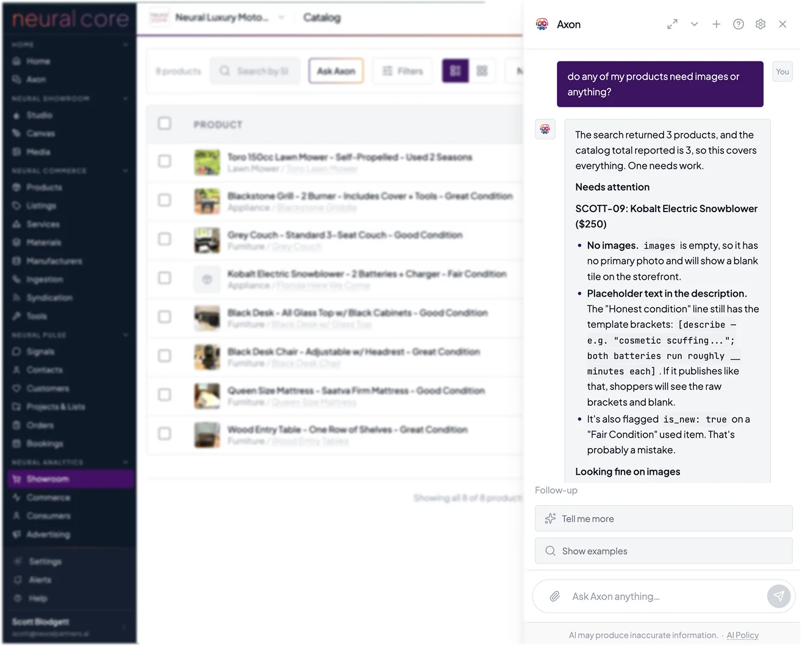802x646 pixels.
Task: Choose the Tell me more follow-up
Action: tap(664, 519)
